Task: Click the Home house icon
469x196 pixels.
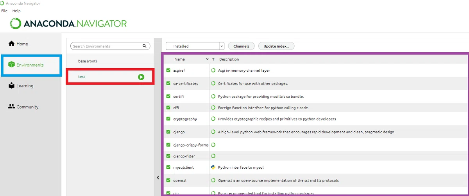Action: (x=11, y=44)
